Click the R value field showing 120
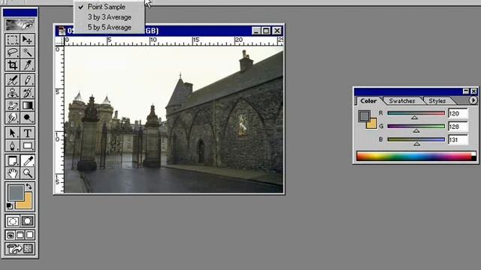 tap(458, 113)
